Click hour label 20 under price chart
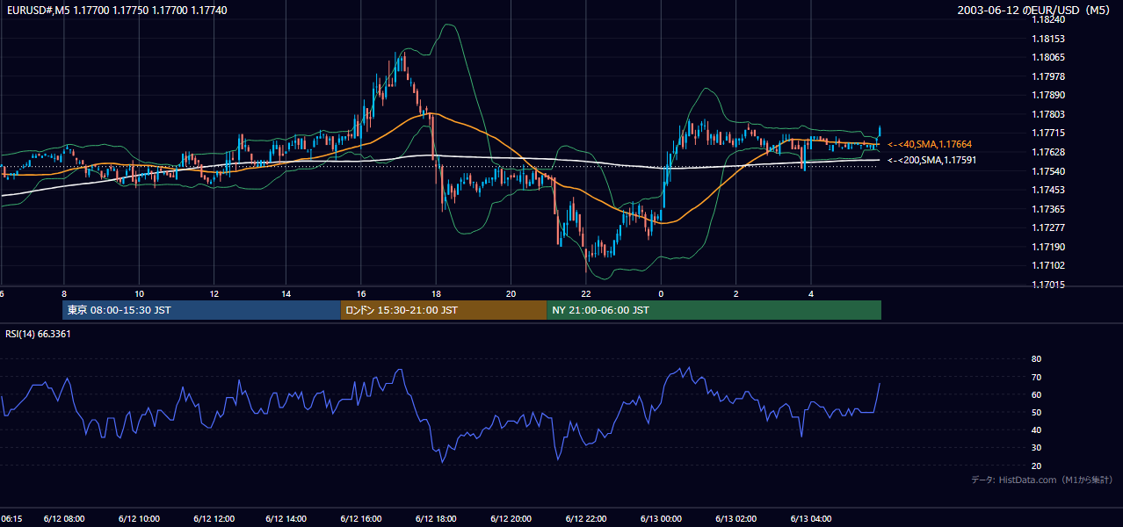This screenshot has height=527, width=1123. click(511, 293)
